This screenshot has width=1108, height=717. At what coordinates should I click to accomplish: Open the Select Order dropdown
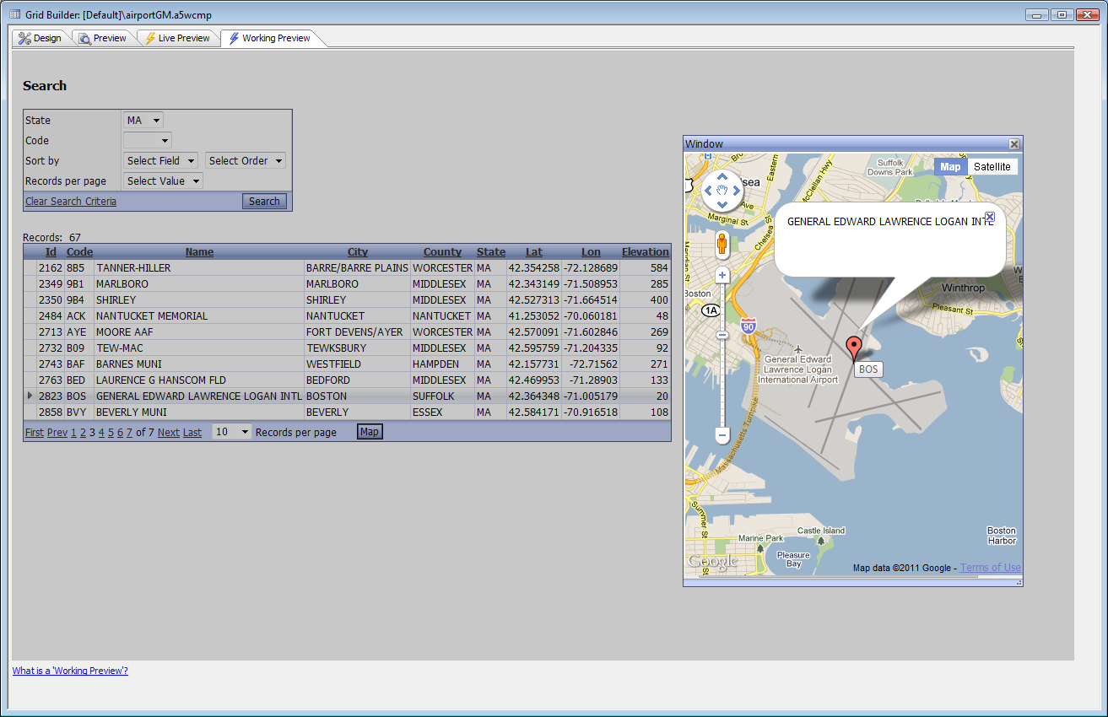[x=246, y=160]
